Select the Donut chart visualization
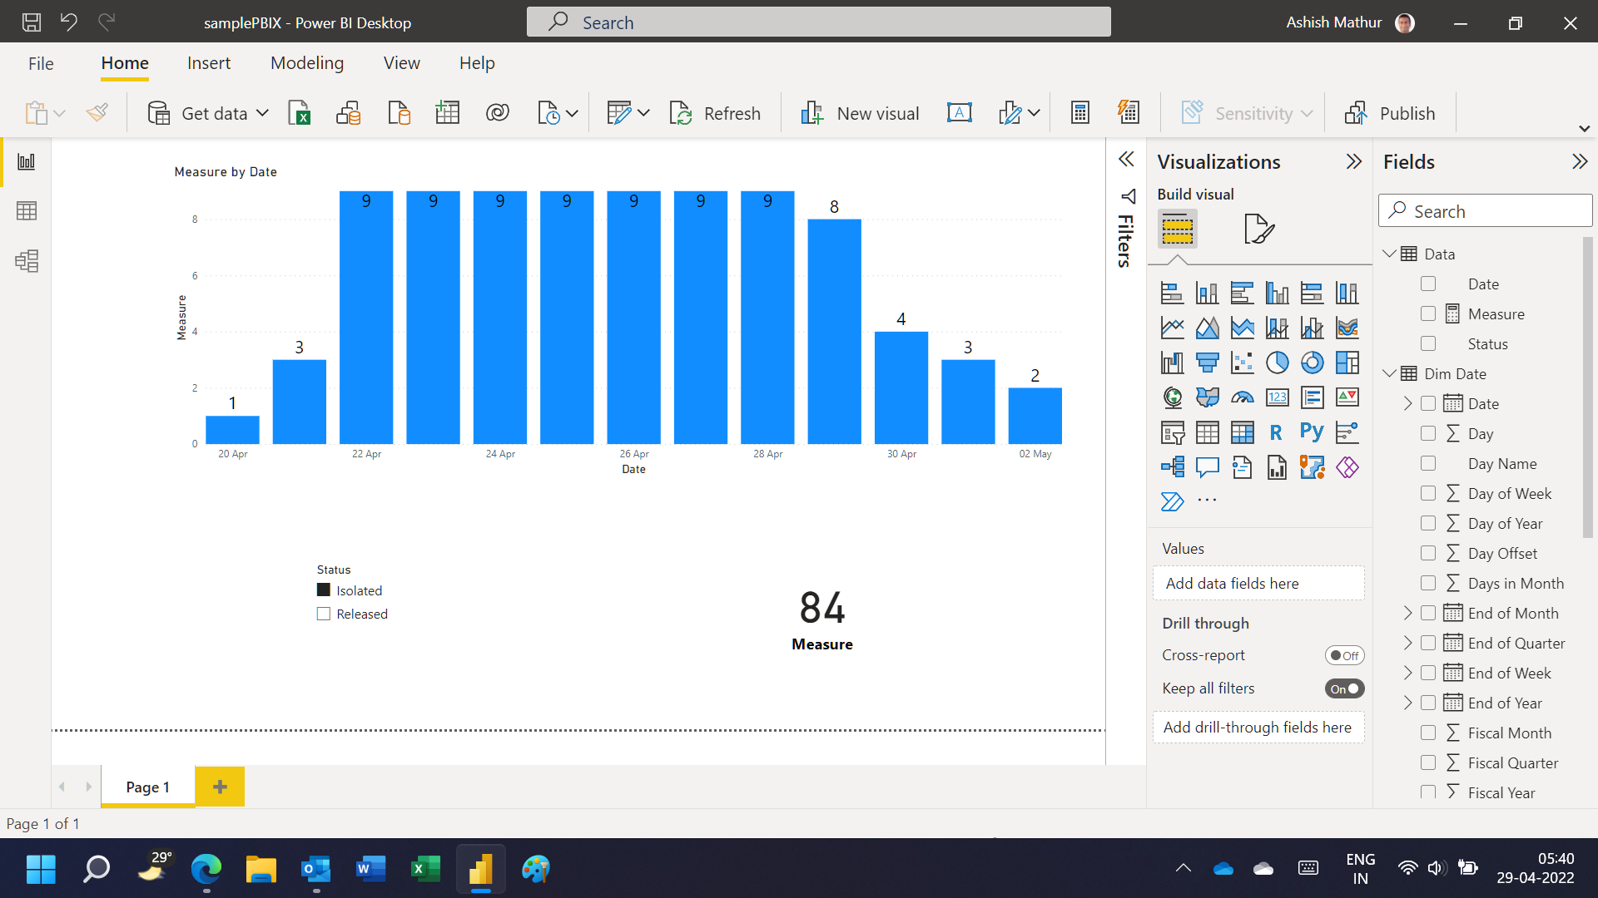The height and width of the screenshot is (898, 1598). point(1312,363)
